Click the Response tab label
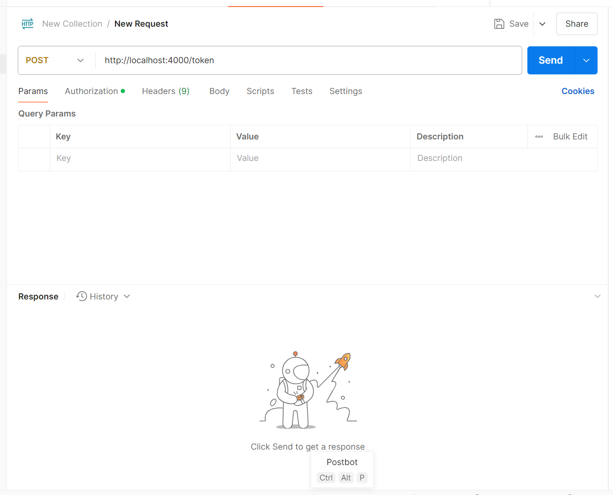 pyautogui.click(x=38, y=297)
